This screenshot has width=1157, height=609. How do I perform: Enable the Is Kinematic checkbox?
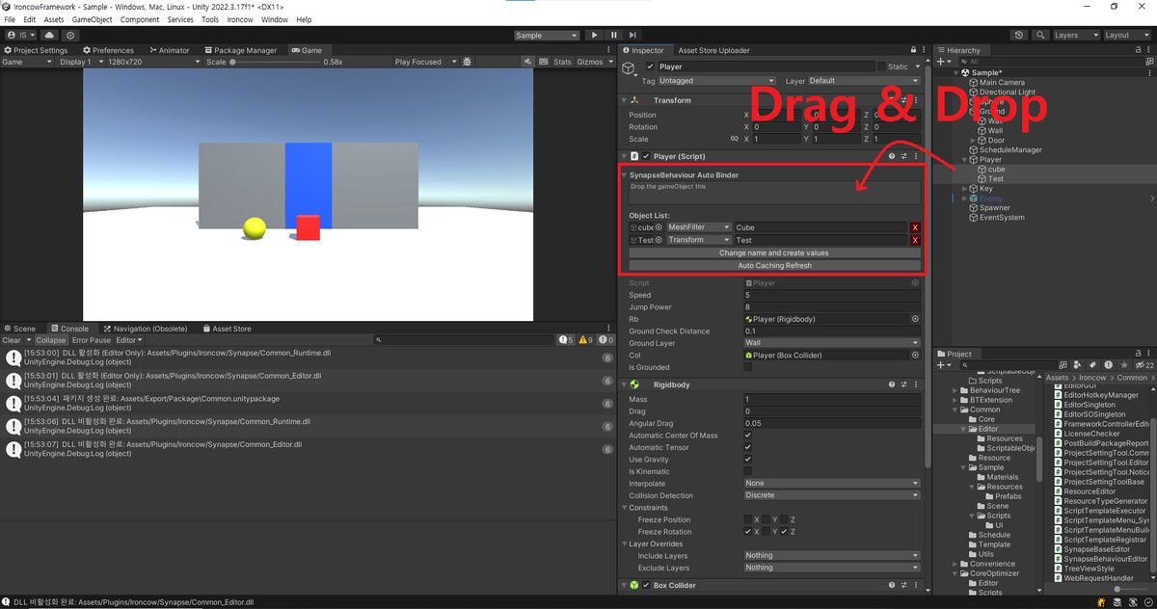(747, 471)
